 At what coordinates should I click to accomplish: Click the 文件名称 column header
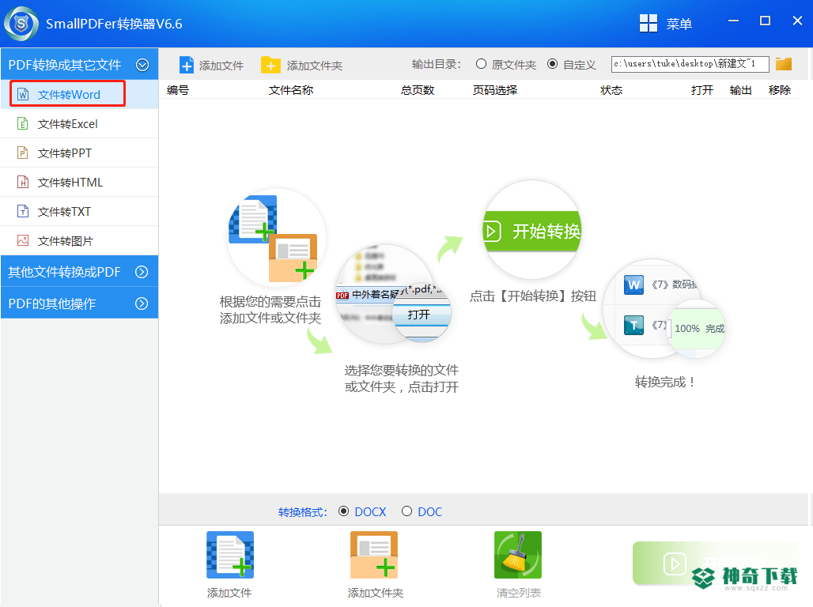click(291, 89)
